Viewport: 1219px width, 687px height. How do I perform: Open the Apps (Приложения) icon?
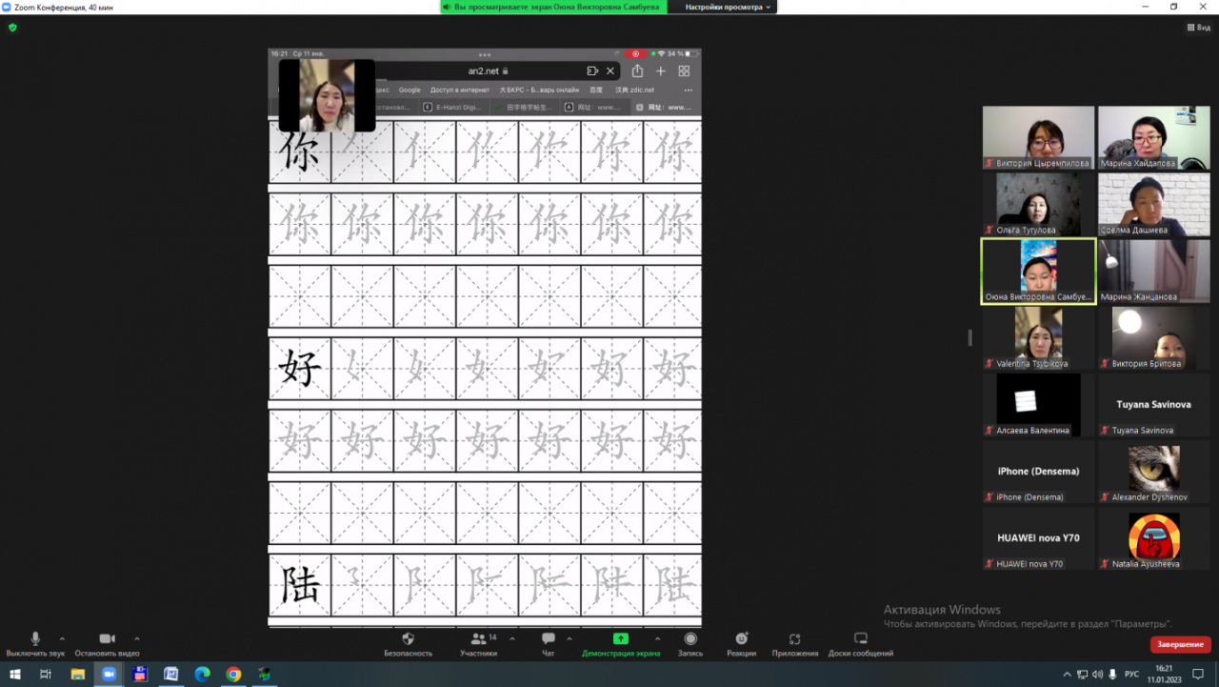point(794,639)
